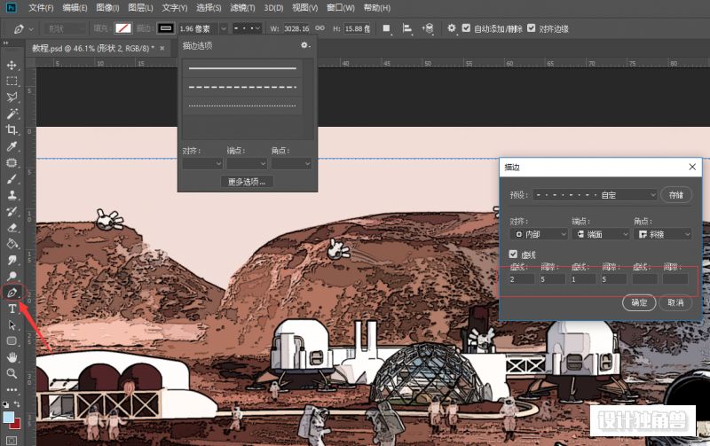Switch to the 教程.psd document tab
This screenshot has height=446, width=710.
93,48
